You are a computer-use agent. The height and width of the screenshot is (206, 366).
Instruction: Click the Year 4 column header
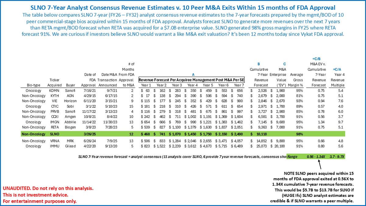pyautogui.click(x=193, y=85)
